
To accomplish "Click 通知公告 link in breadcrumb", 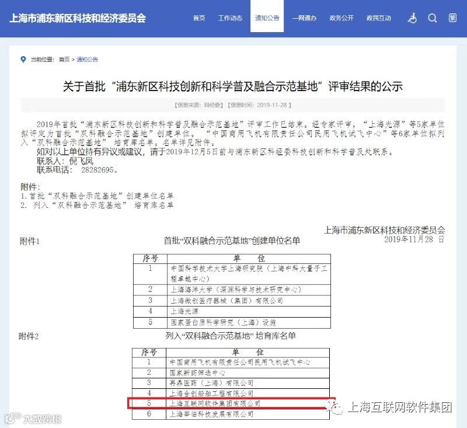I will tap(87, 60).
